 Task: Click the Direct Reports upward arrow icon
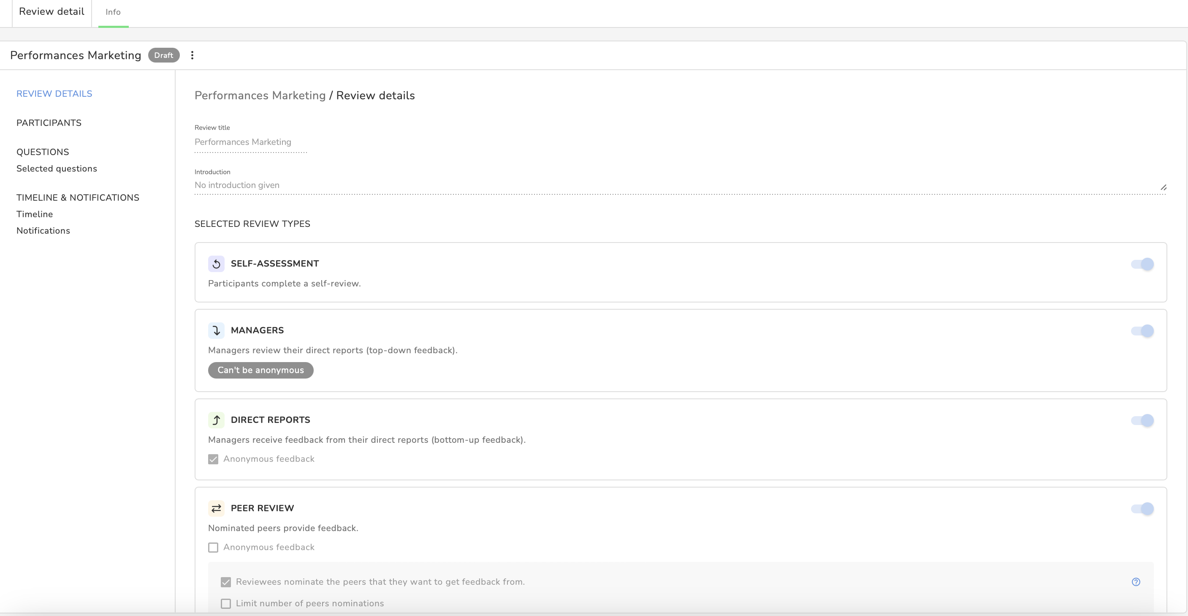pos(216,420)
